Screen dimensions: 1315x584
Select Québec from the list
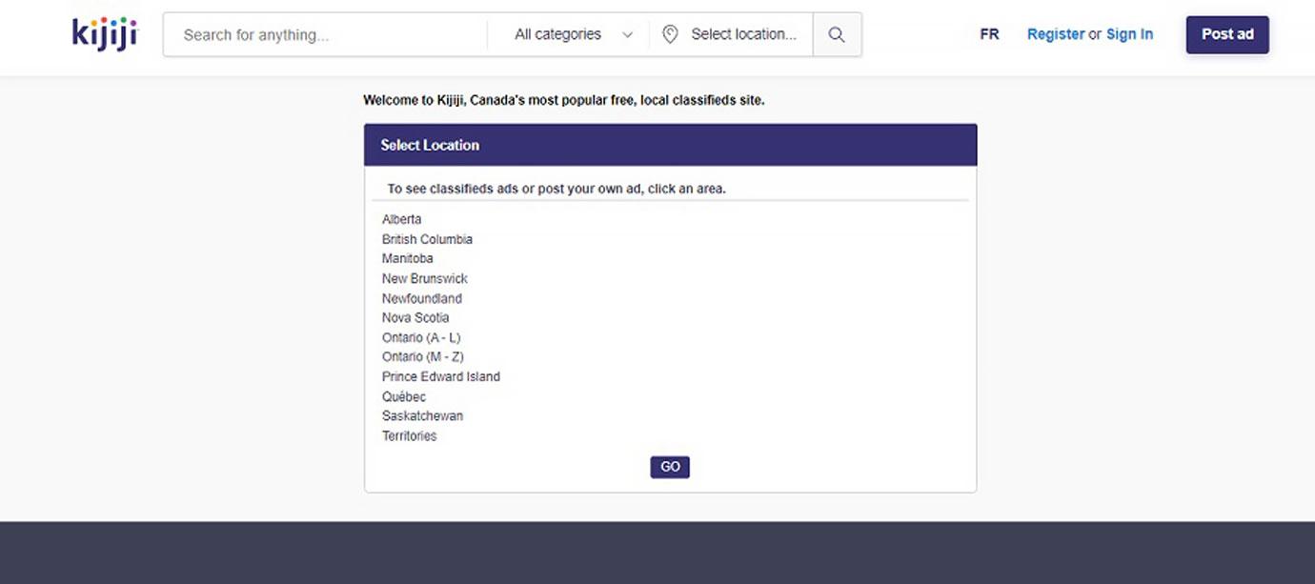(x=404, y=396)
